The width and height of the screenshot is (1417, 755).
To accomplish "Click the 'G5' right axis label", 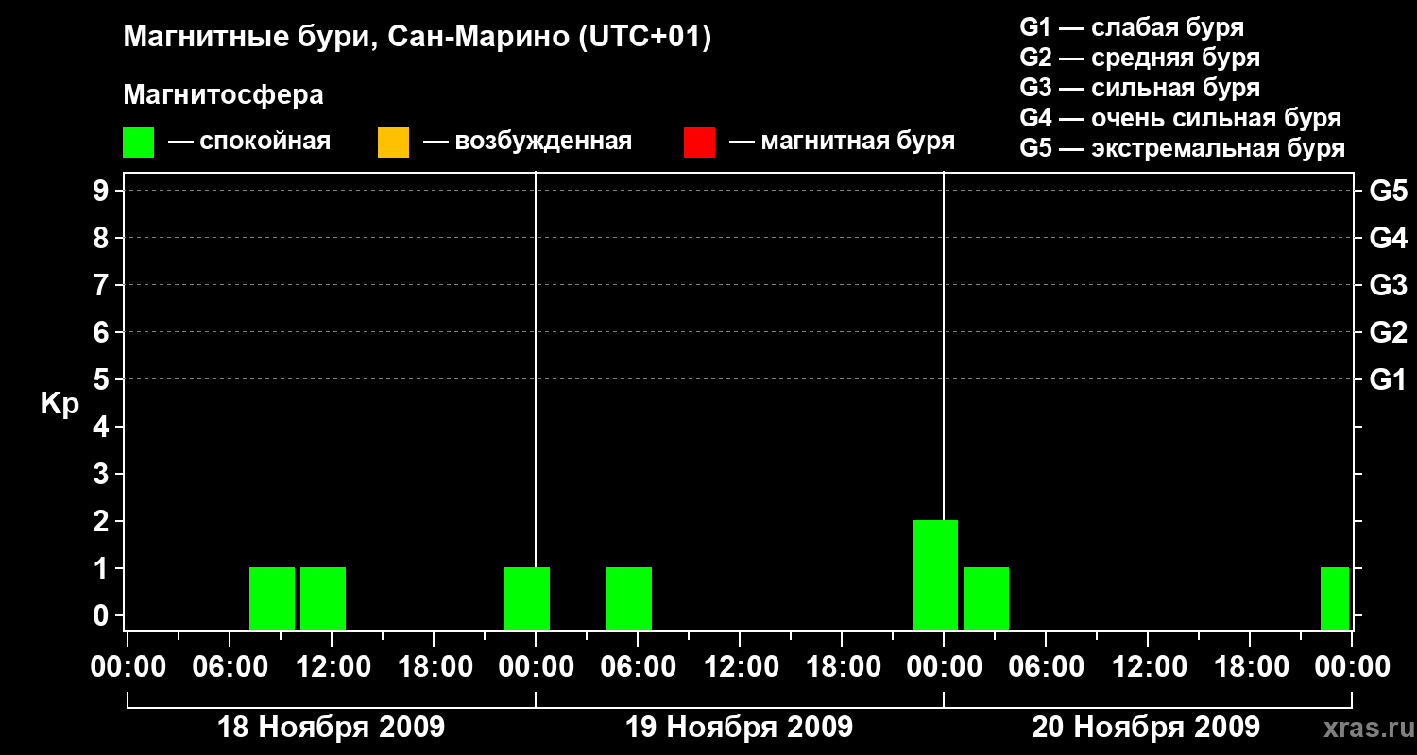I will (x=1388, y=191).
